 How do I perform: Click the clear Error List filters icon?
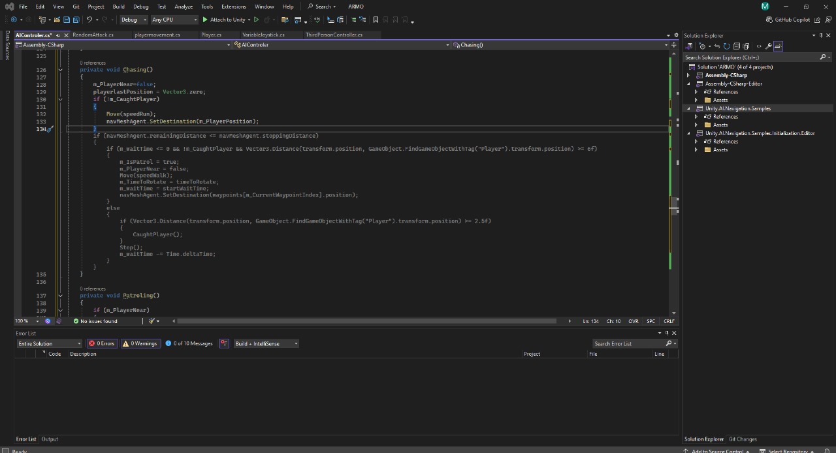tap(224, 343)
